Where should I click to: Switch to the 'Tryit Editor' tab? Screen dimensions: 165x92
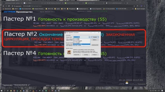[x=95, y=3]
